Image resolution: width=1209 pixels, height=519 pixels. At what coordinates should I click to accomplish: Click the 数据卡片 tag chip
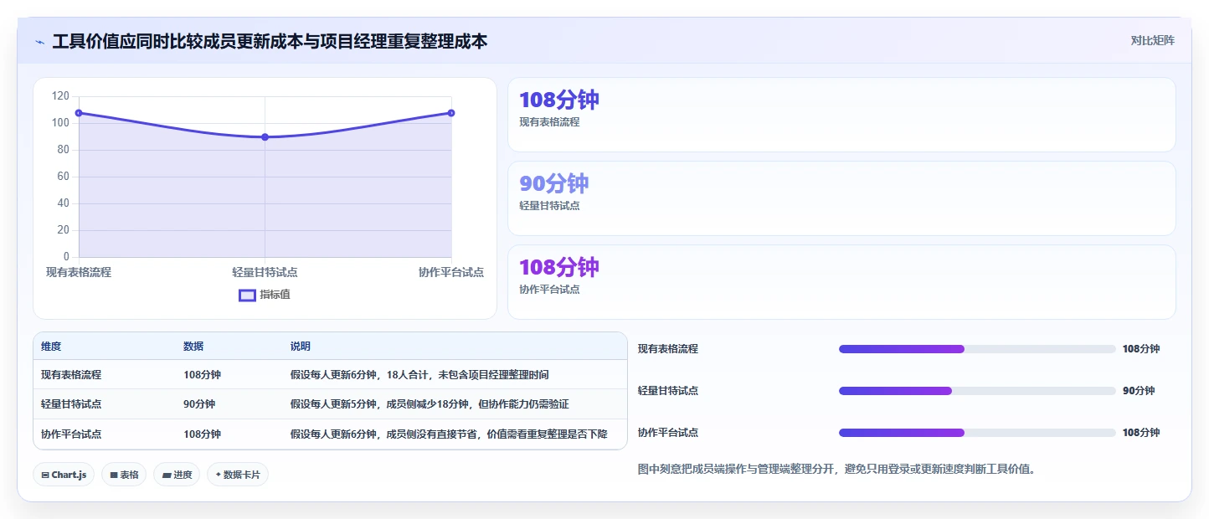(238, 475)
